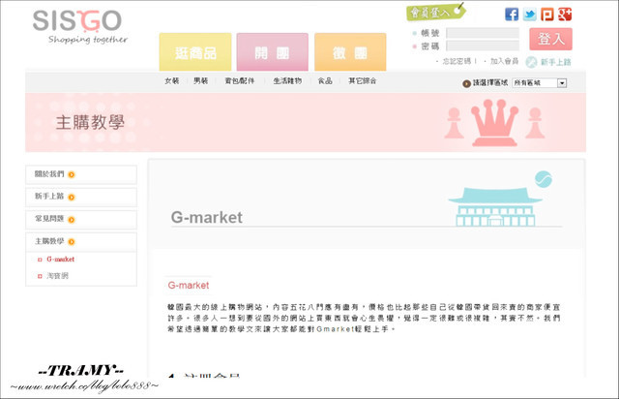Open the Google Plus icon
The height and width of the screenshot is (399, 619).
[x=565, y=15]
